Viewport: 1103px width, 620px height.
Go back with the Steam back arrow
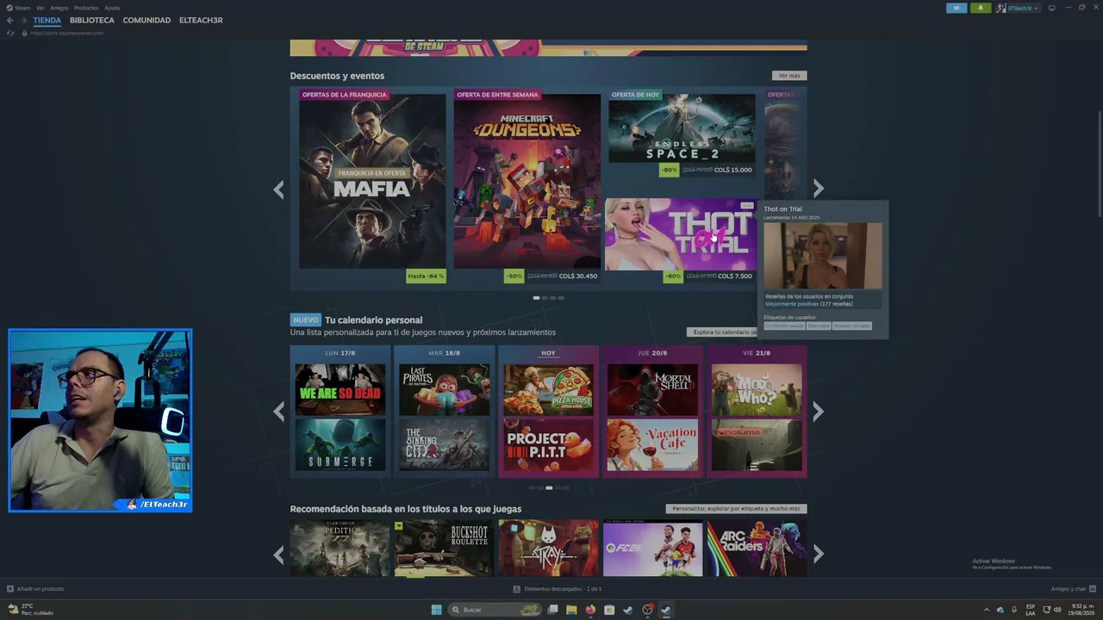(10, 21)
